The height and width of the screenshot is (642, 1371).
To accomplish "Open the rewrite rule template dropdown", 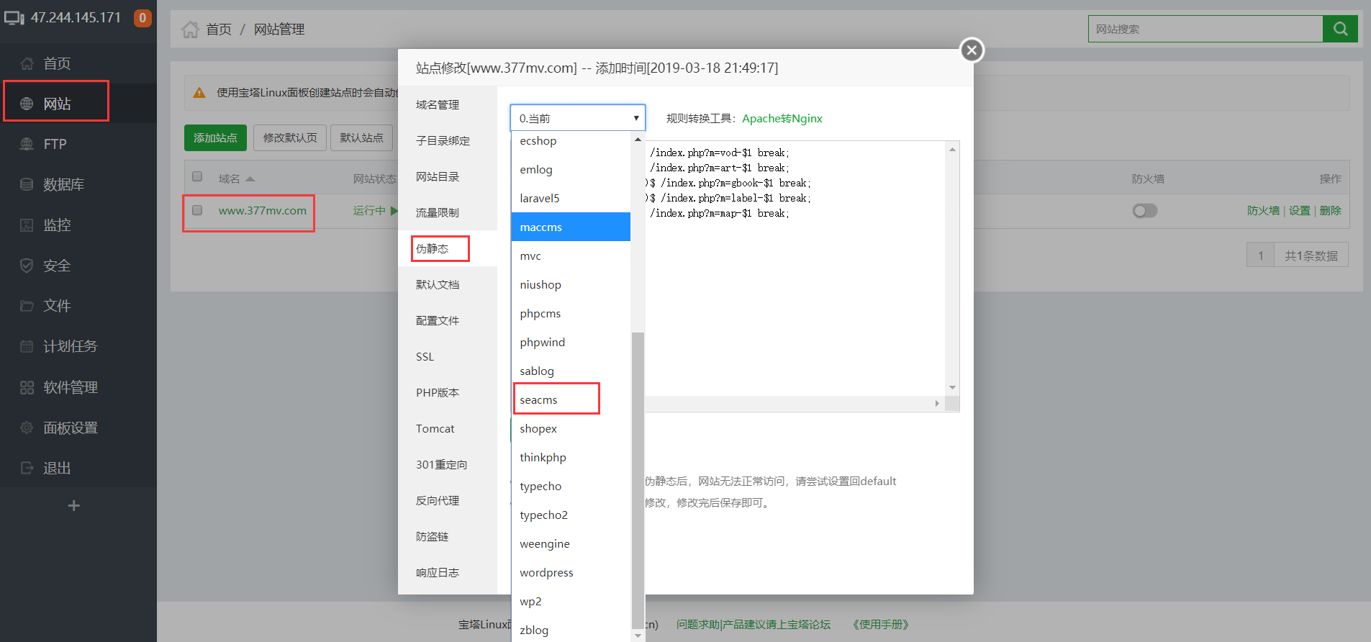I will [577, 118].
